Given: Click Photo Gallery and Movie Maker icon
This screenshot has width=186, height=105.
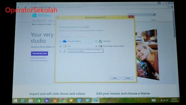Looking at the screenshot, I should pyautogui.click(x=100, y=46).
